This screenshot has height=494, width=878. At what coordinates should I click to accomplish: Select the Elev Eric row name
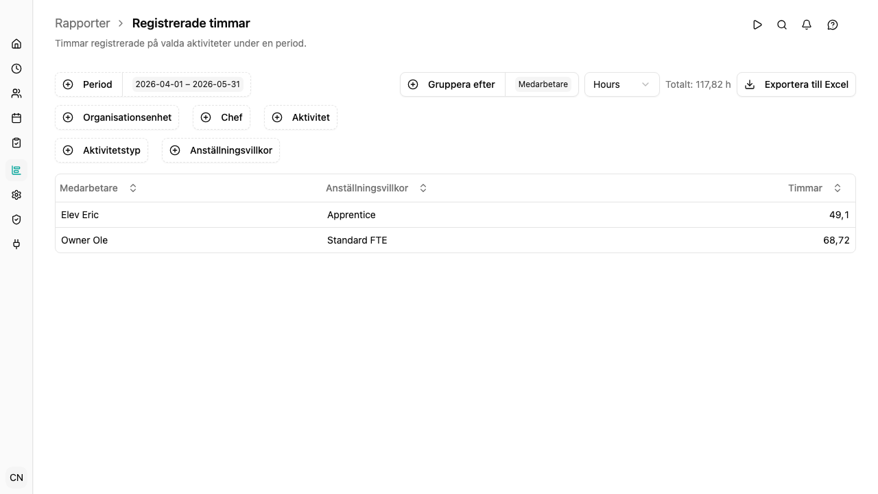tap(80, 215)
